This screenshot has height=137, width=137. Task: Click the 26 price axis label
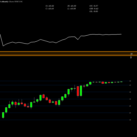130,106
